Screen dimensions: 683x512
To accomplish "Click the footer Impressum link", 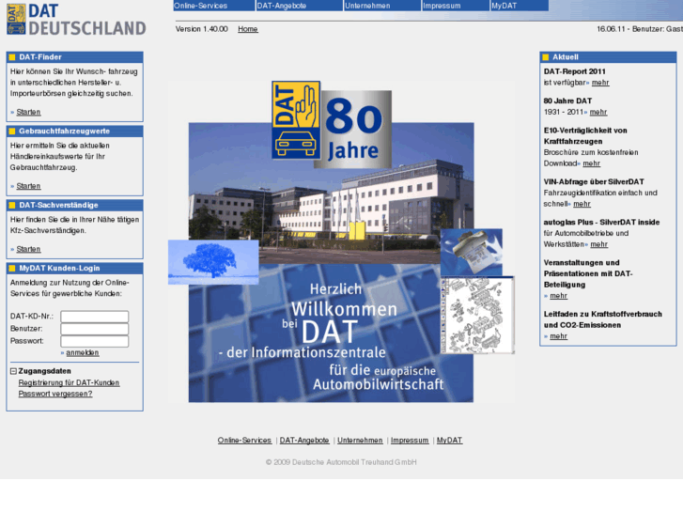I will point(410,441).
